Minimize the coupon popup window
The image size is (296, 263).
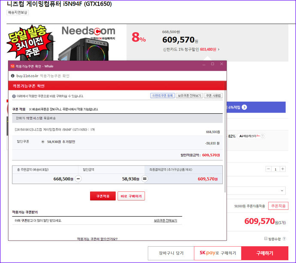coord(204,64)
